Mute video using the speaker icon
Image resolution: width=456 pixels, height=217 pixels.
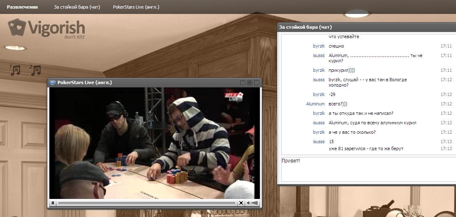pos(248,203)
